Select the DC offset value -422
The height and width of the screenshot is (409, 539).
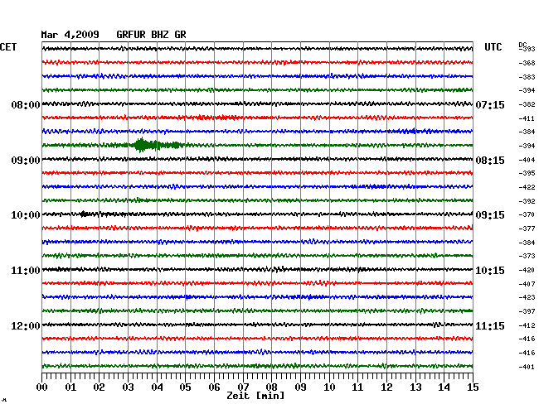(527, 187)
